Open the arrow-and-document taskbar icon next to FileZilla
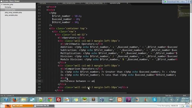This screenshot has width=192, height=108. [67, 100]
